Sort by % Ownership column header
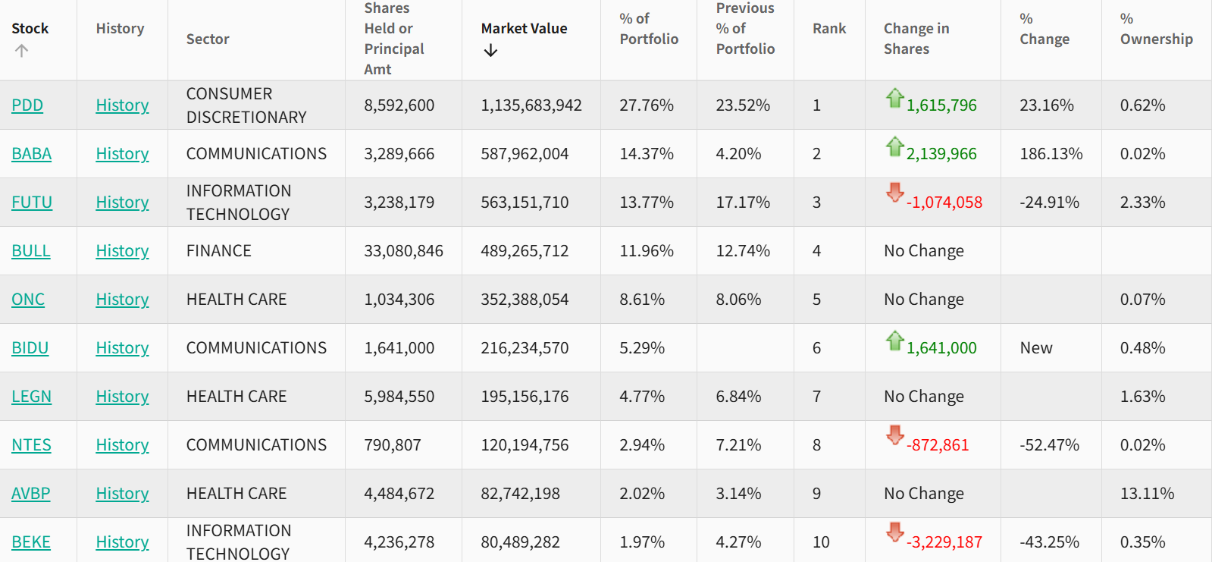Screen dimensions: 1212x562 (x=1156, y=29)
